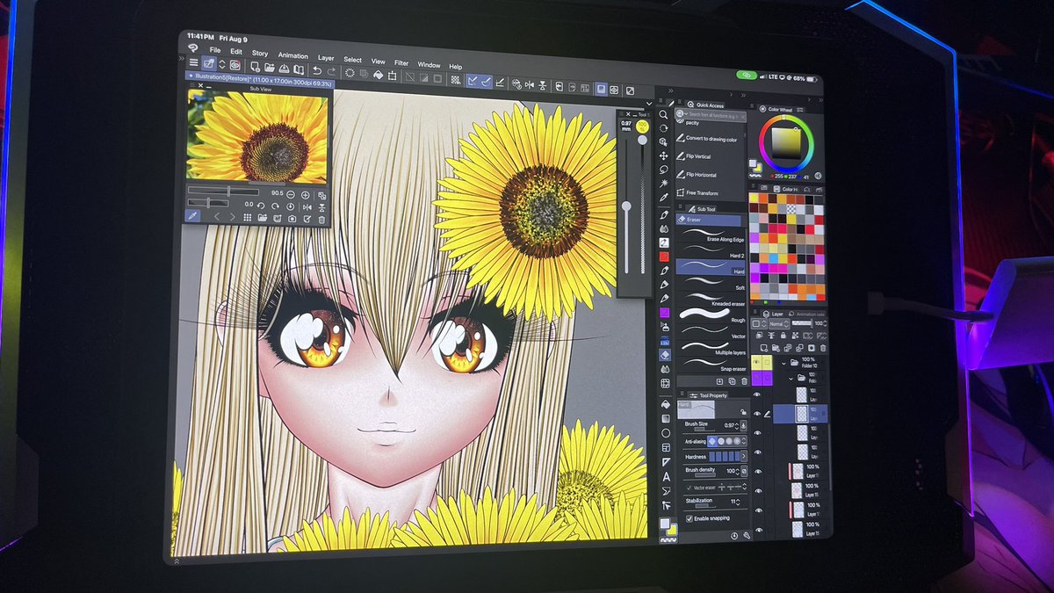The image size is (1054, 593).
Task: Click the brush size vertical slider
Action: coord(626,206)
